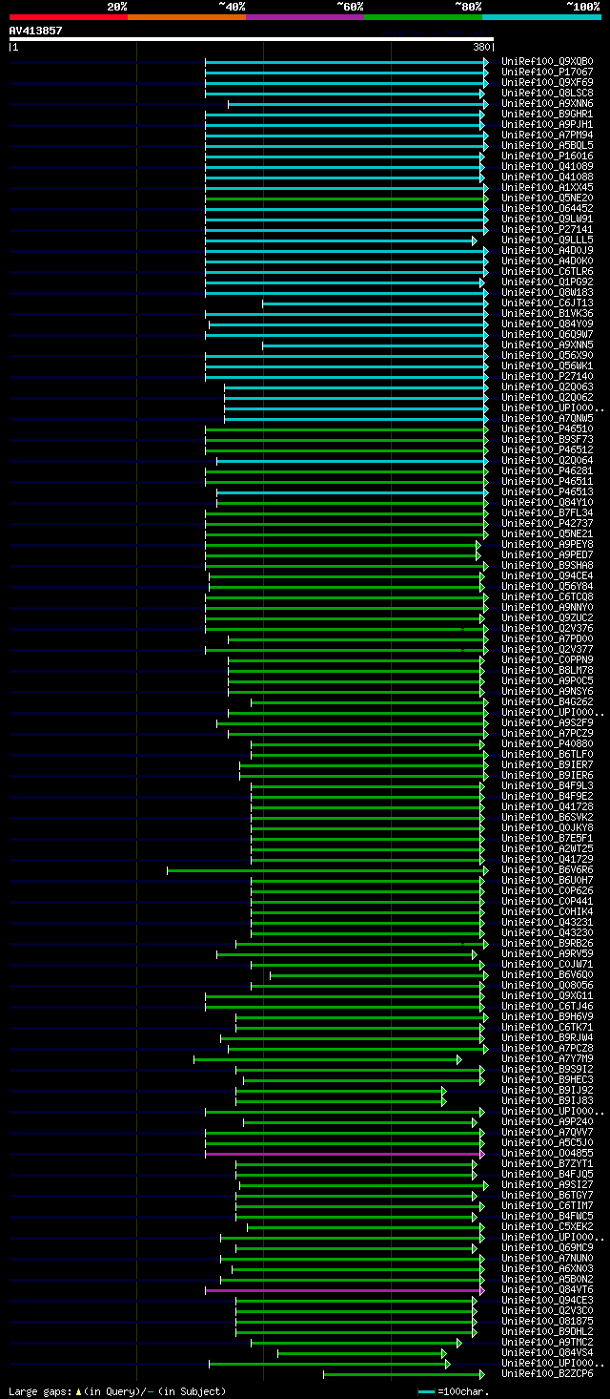Click hit UniRef100_Q2Q064
This screenshot has width=610, height=1399.
point(547,460)
